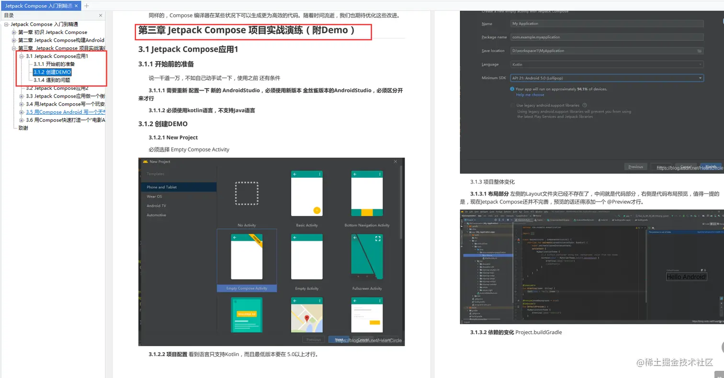This screenshot has width=724, height=378.
Task: Jump to 致谢 bookmark
Action: 23,128
